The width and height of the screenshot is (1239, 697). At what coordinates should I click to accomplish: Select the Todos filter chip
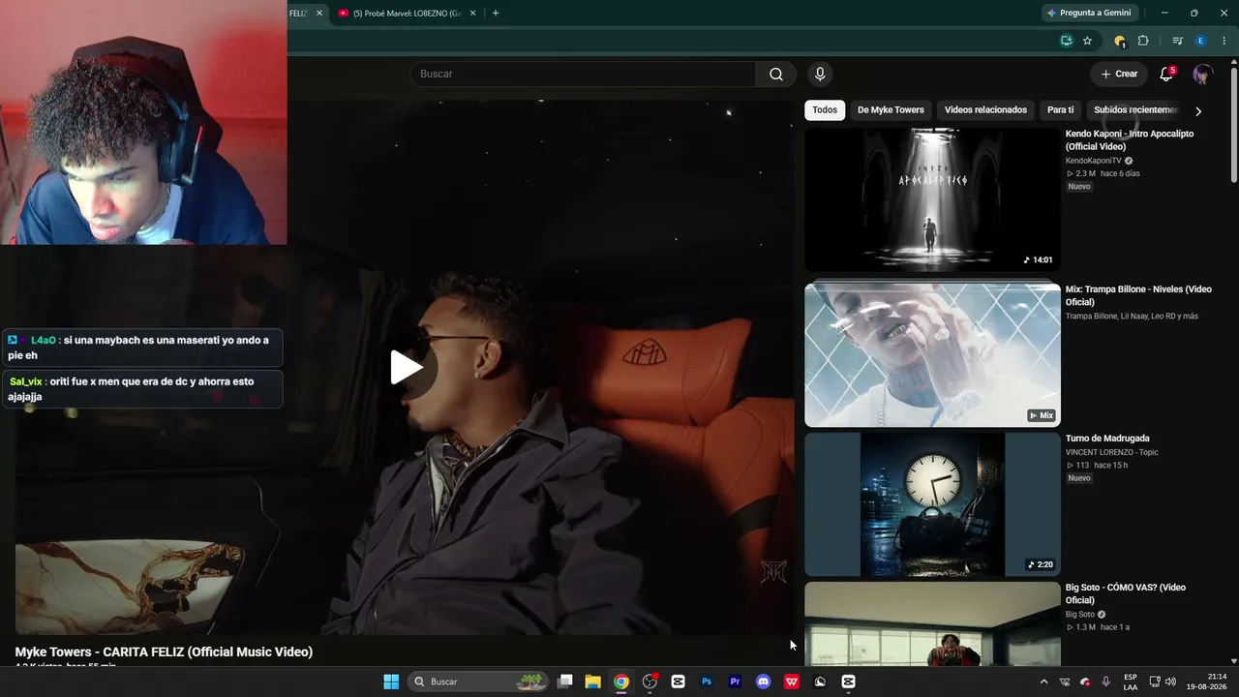coord(825,110)
